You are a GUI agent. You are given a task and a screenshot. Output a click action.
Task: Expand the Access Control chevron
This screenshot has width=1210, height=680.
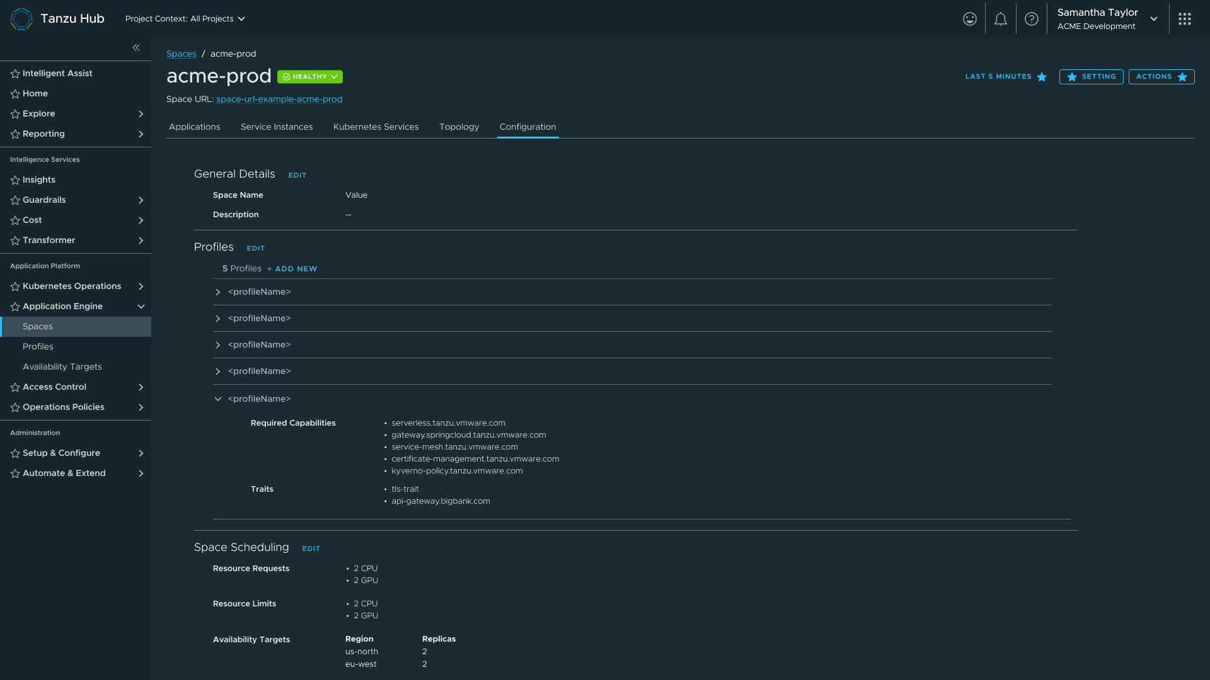click(x=141, y=387)
